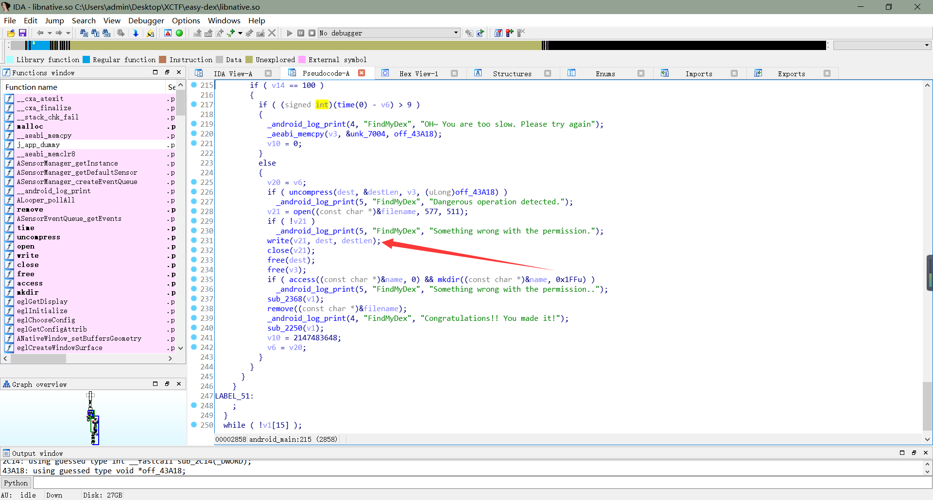Click the yellow highlight search toolbar icon
The height and width of the screenshot is (500, 933).
(x=150, y=33)
